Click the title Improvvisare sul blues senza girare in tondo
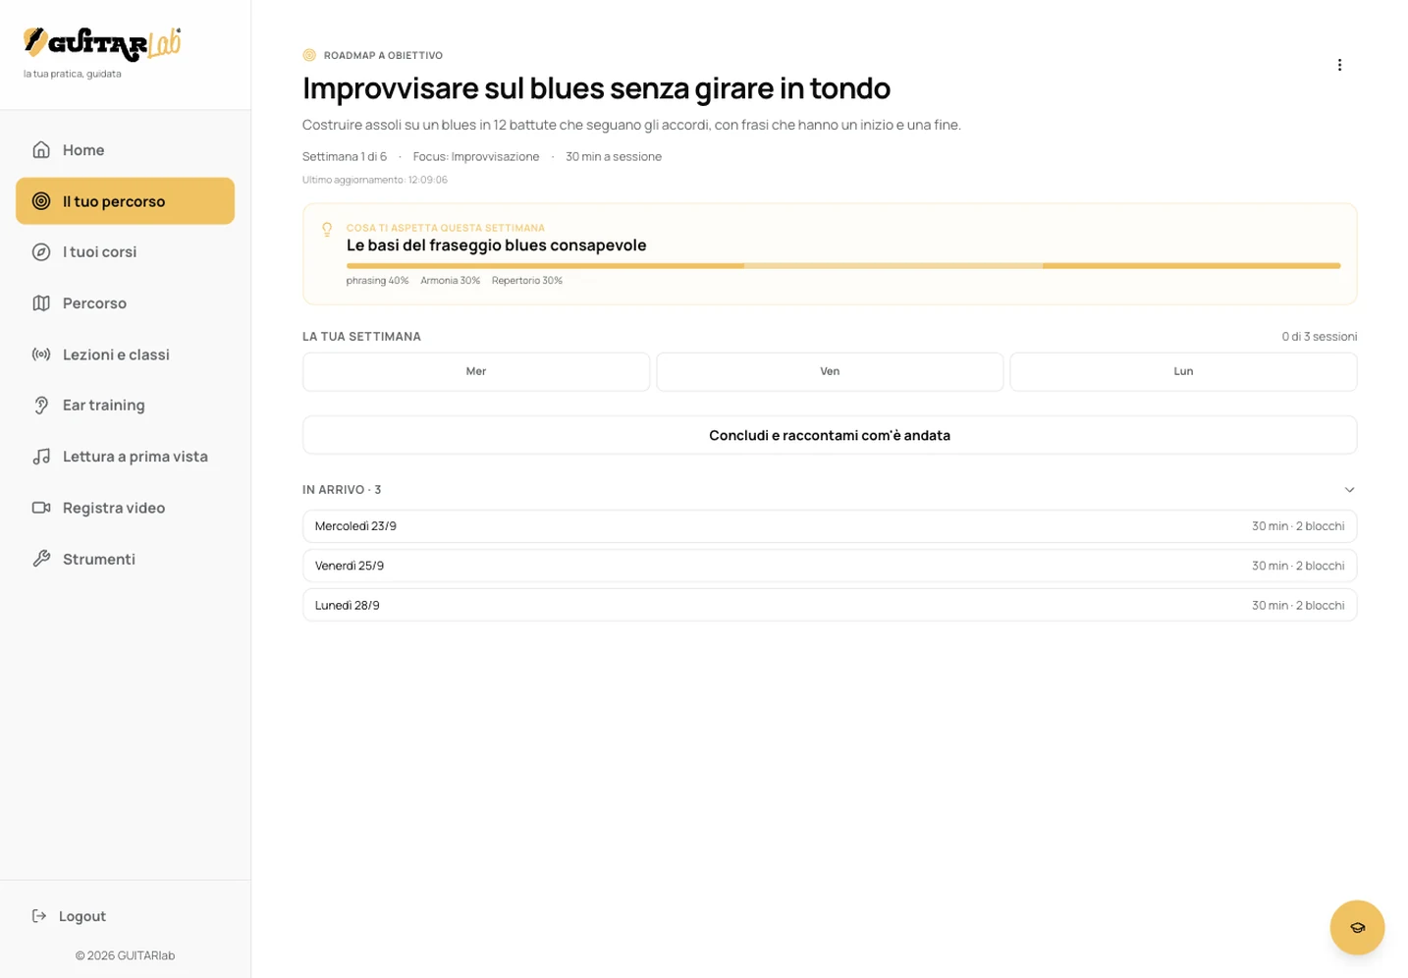1408x978 pixels. [x=596, y=88]
